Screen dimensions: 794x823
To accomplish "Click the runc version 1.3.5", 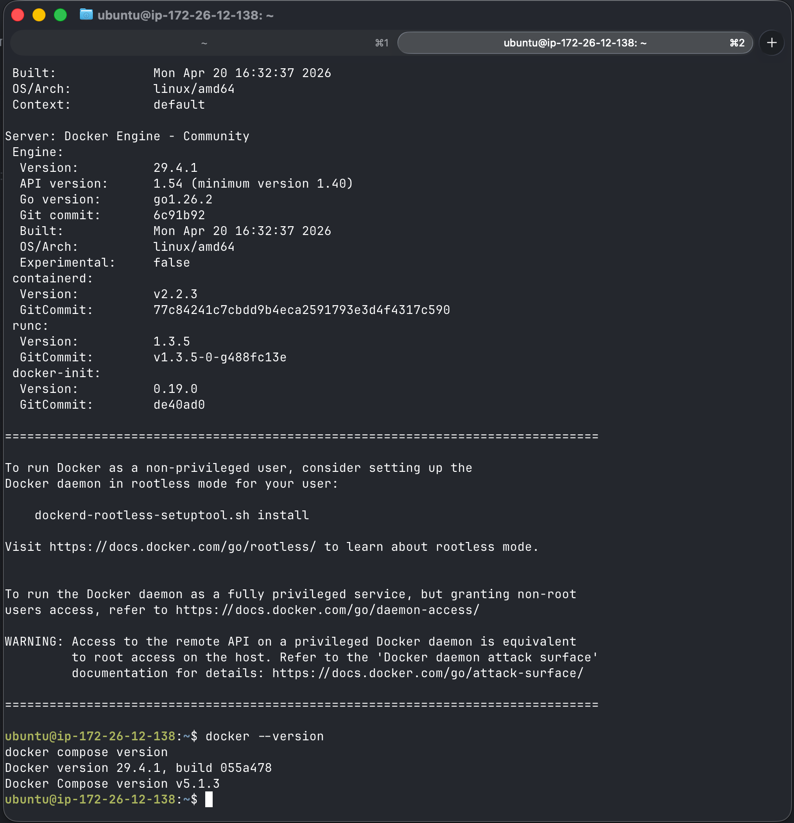I will [172, 341].
